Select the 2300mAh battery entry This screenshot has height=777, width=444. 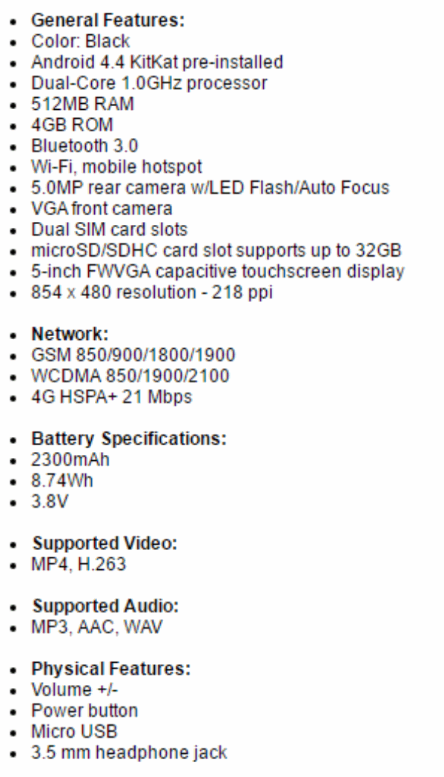pyautogui.click(x=70, y=460)
